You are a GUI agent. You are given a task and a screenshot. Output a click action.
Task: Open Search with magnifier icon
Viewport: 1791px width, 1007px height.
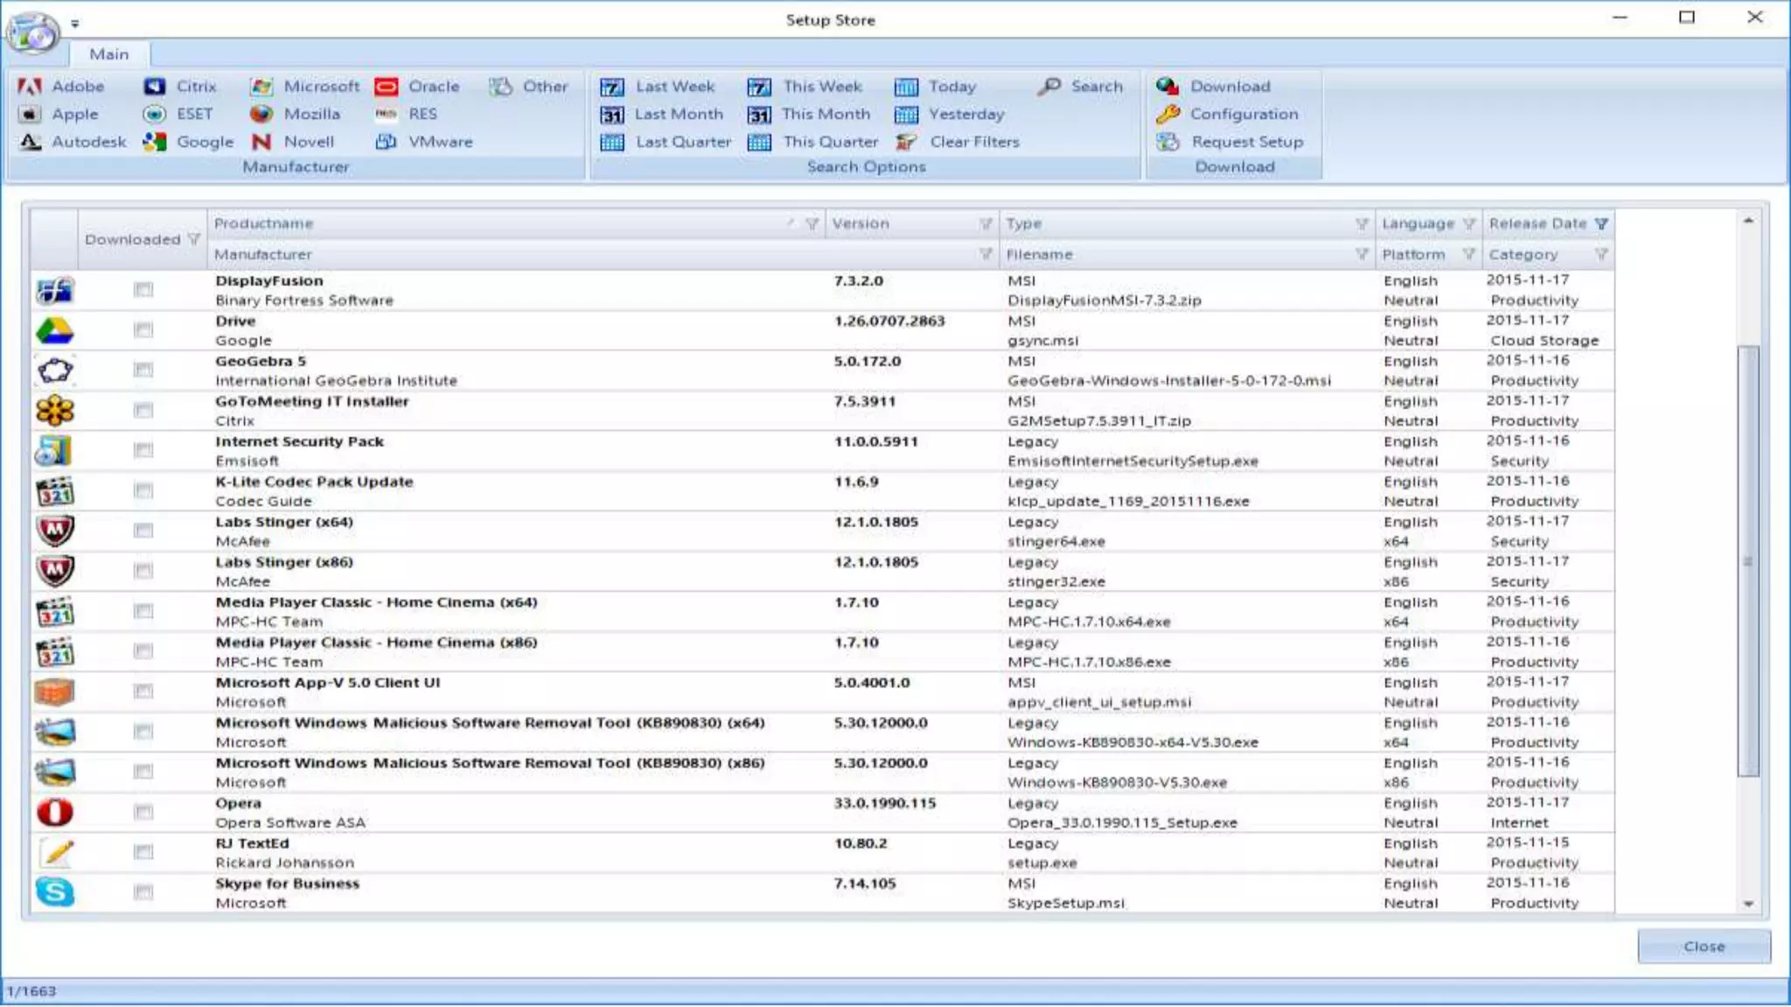click(x=1050, y=86)
